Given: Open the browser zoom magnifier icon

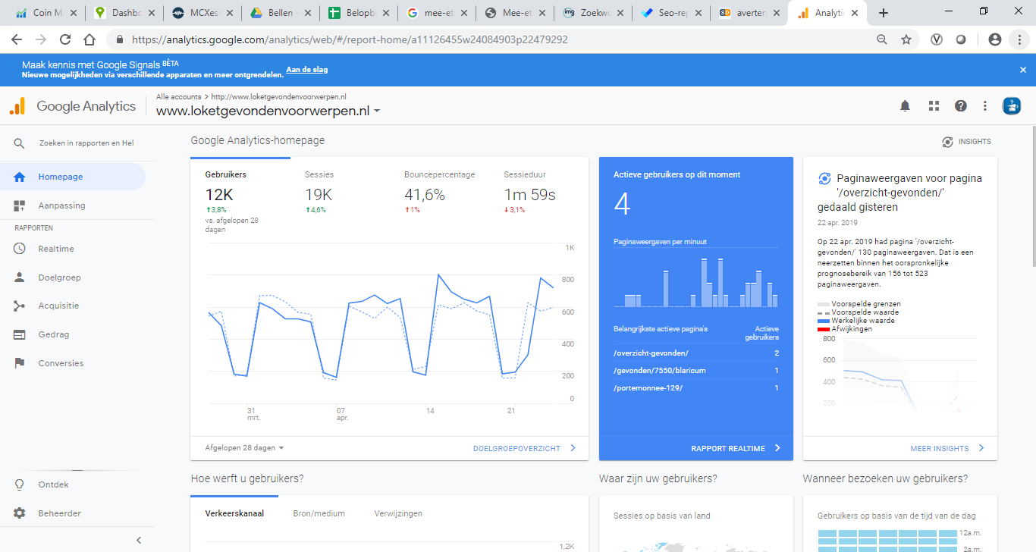Looking at the screenshot, I should click(x=881, y=39).
